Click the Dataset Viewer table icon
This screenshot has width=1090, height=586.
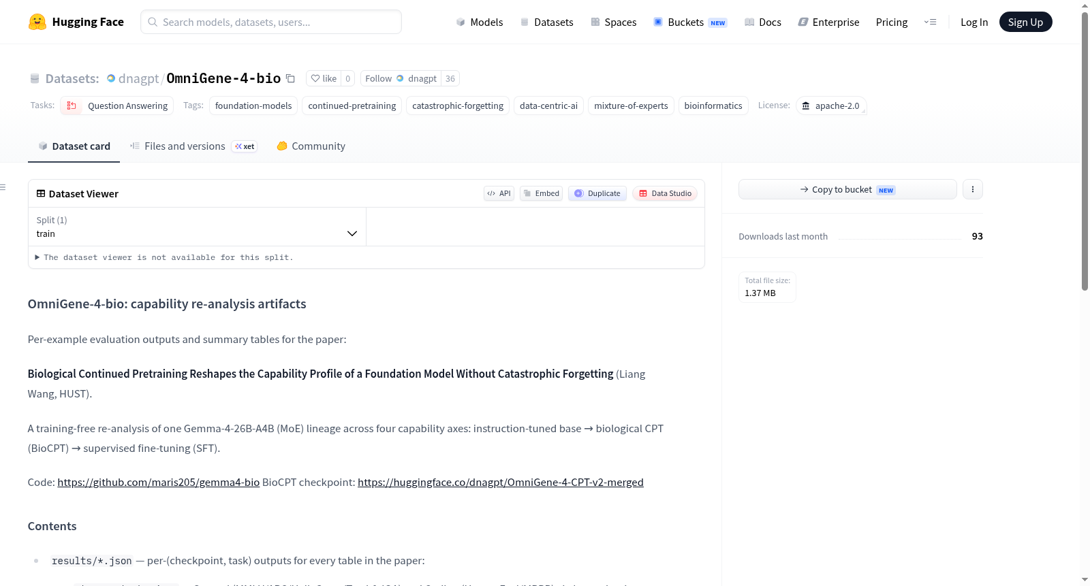tap(41, 193)
